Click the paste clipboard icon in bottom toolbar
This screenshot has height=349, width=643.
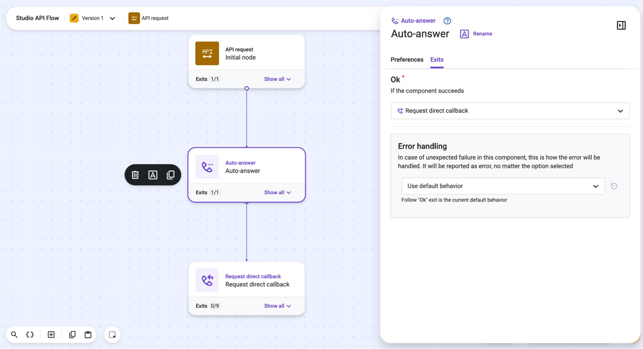pos(88,335)
